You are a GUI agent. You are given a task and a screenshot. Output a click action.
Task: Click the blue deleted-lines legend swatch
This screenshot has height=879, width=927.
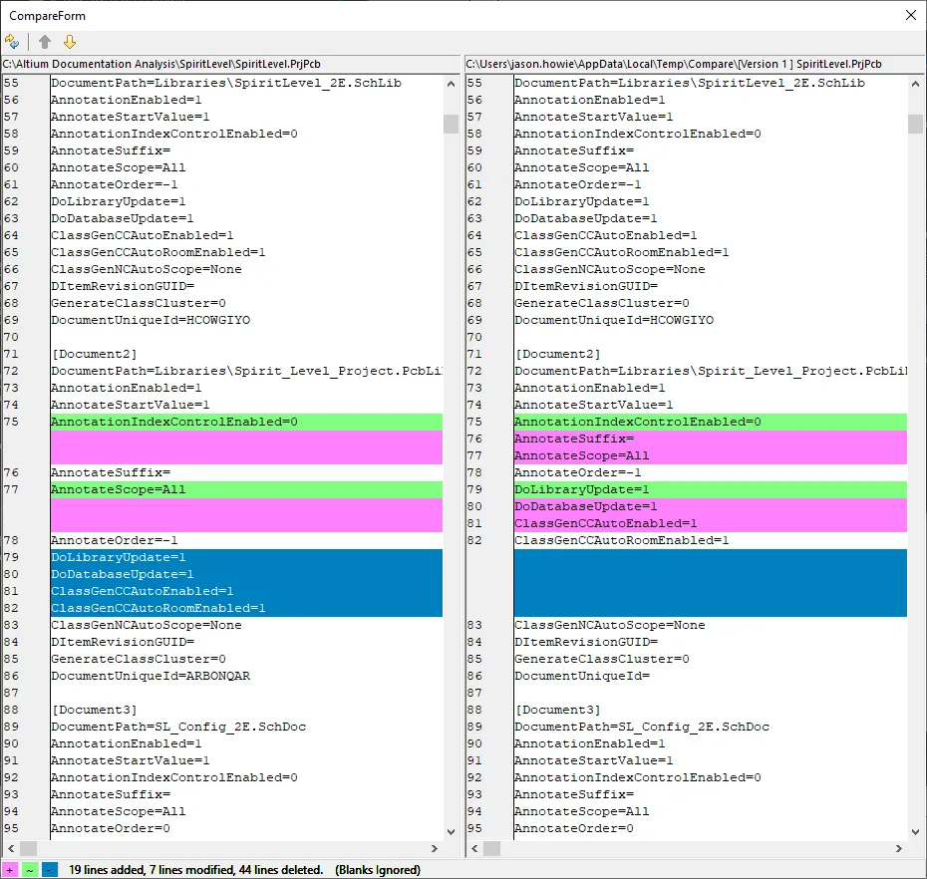[x=50, y=870]
